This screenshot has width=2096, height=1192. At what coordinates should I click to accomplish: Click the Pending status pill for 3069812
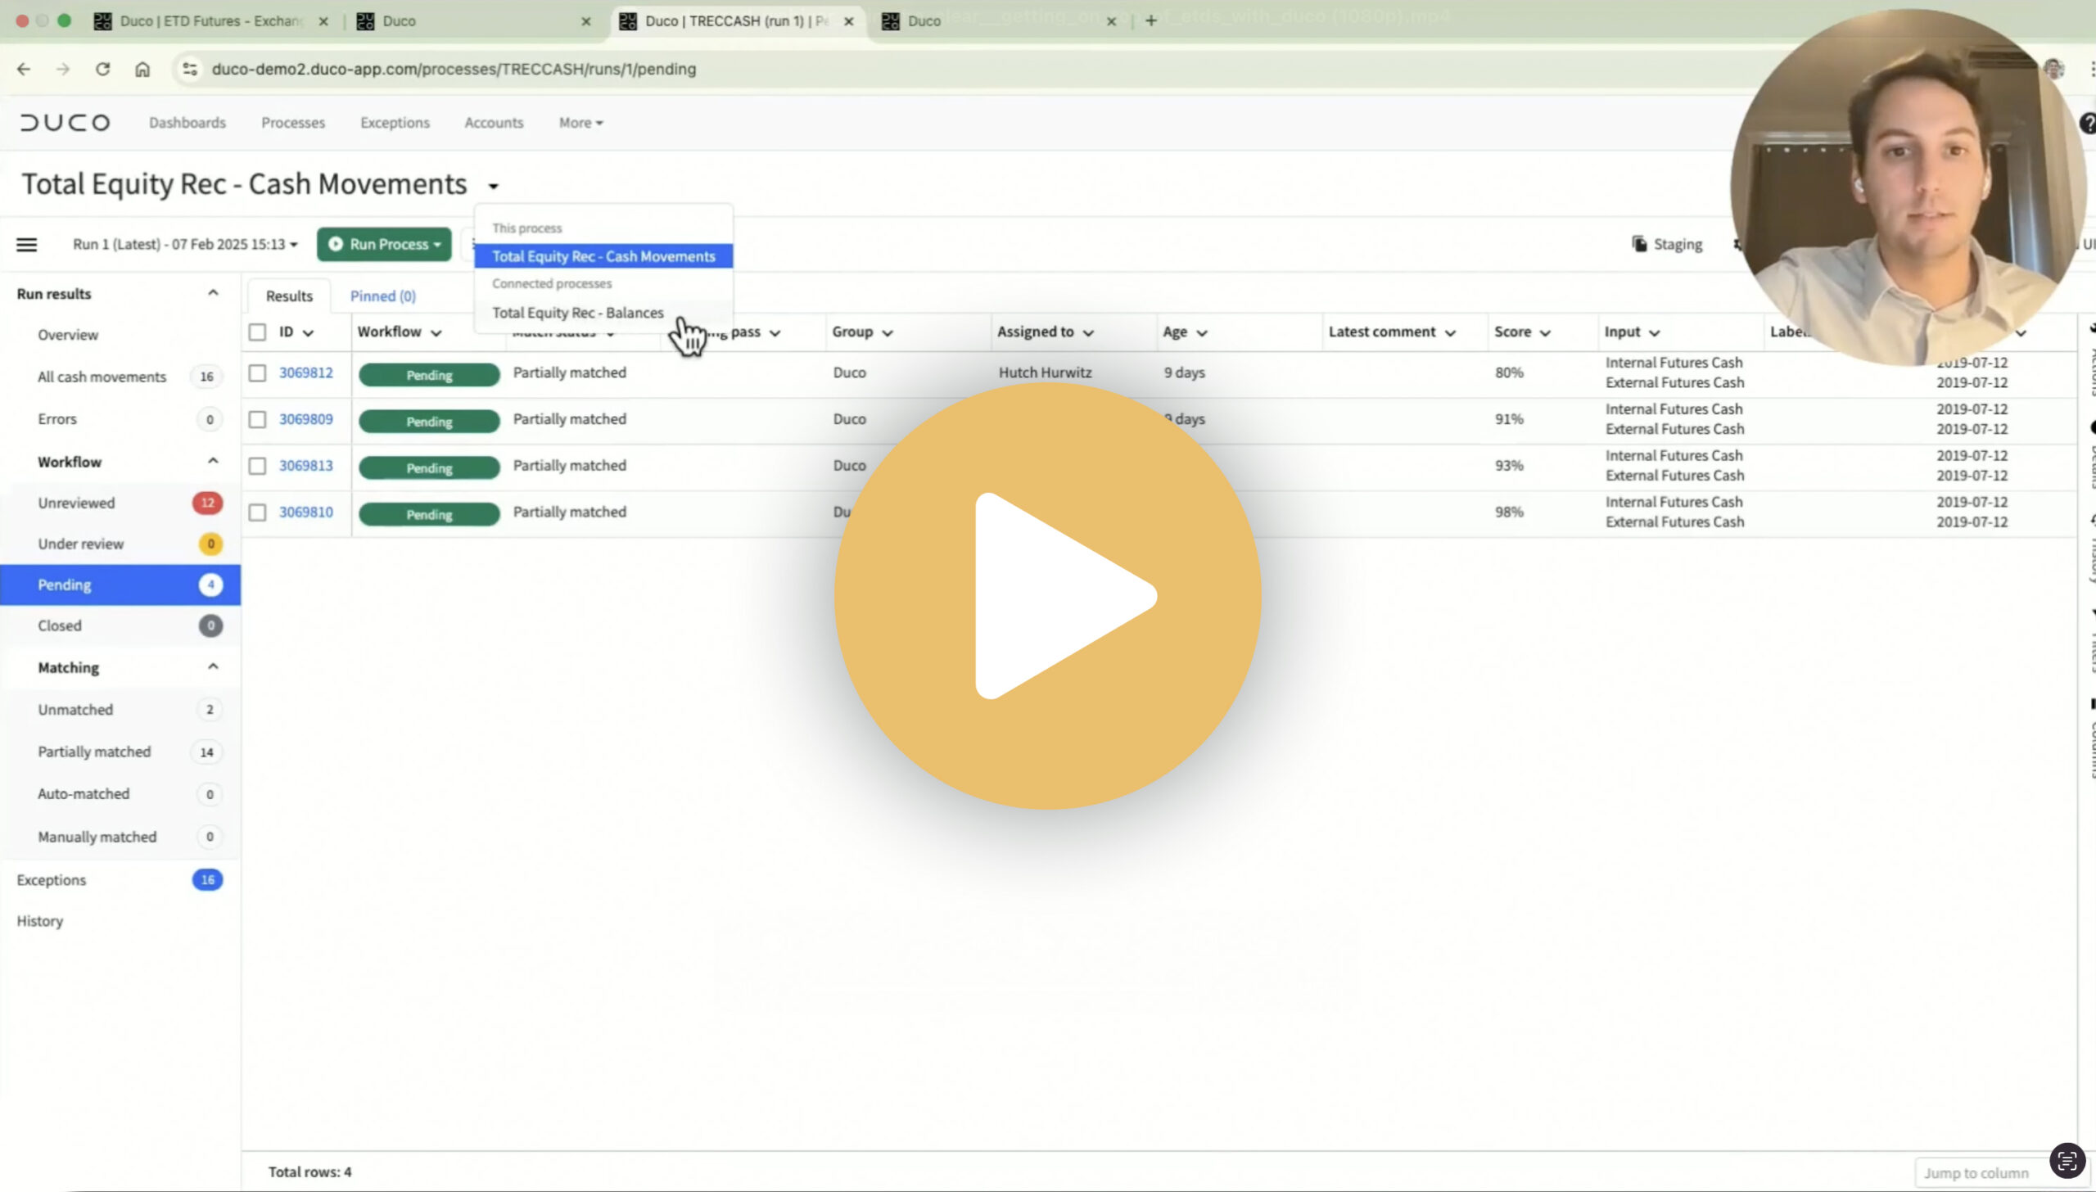[x=429, y=375]
